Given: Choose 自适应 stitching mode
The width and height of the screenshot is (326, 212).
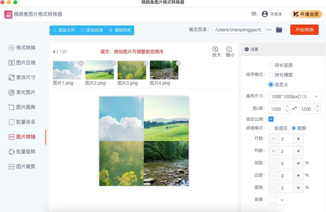Looking at the screenshot, I should (270, 128).
